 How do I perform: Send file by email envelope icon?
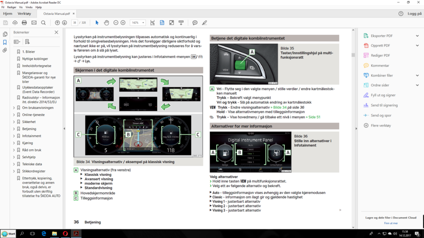click(x=34, y=23)
